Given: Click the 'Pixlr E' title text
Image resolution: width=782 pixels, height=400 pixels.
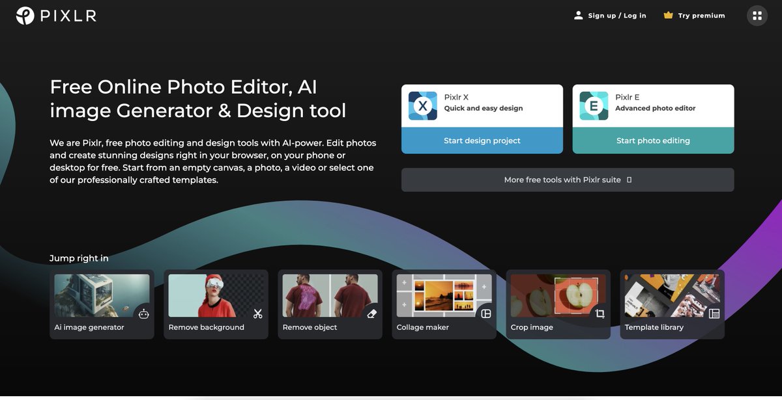Looking at the screenshot, I should (x=628, y=98).
